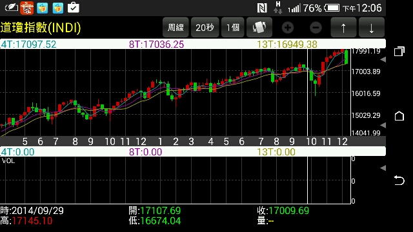The height and width of the screenshot is (232, 413).
Task: Tap the high price 17145.10
Action: pos(32,220)
